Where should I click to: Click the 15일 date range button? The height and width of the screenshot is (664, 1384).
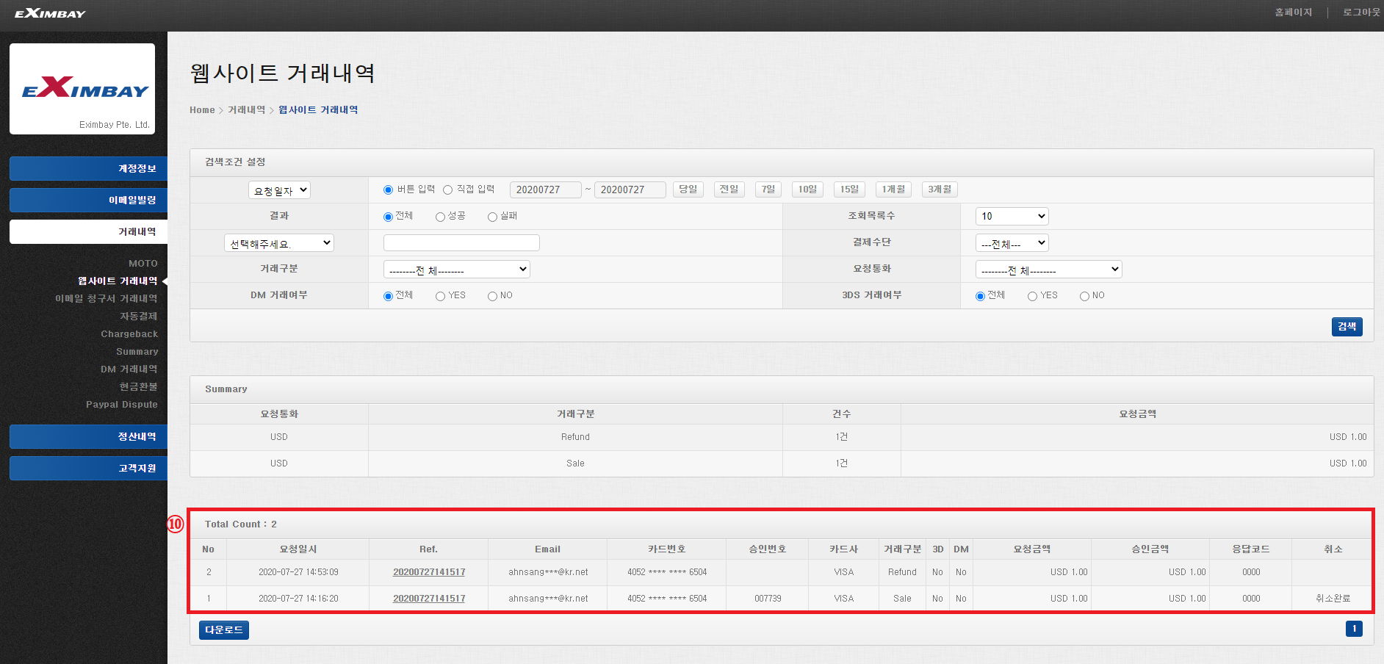(x=849, y=190)
